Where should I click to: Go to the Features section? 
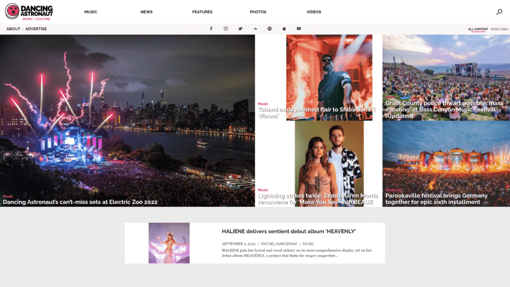pyautogui.click(x=202, y=12)
